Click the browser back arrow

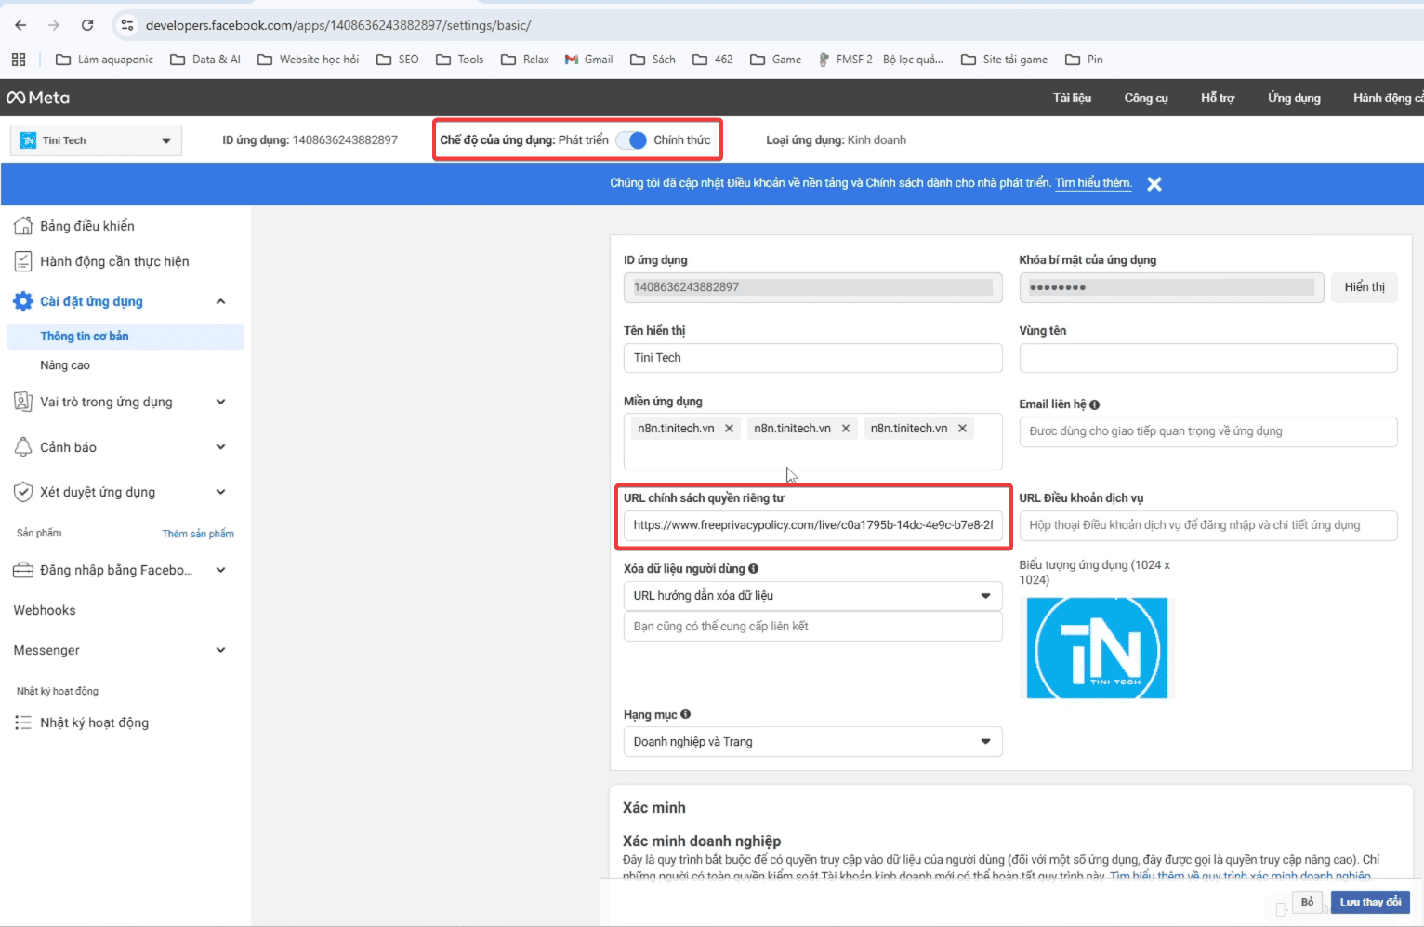pos(20,25)
